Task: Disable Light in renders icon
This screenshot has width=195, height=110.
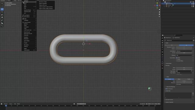Action: pyautogui.click(x=193, y=6)
